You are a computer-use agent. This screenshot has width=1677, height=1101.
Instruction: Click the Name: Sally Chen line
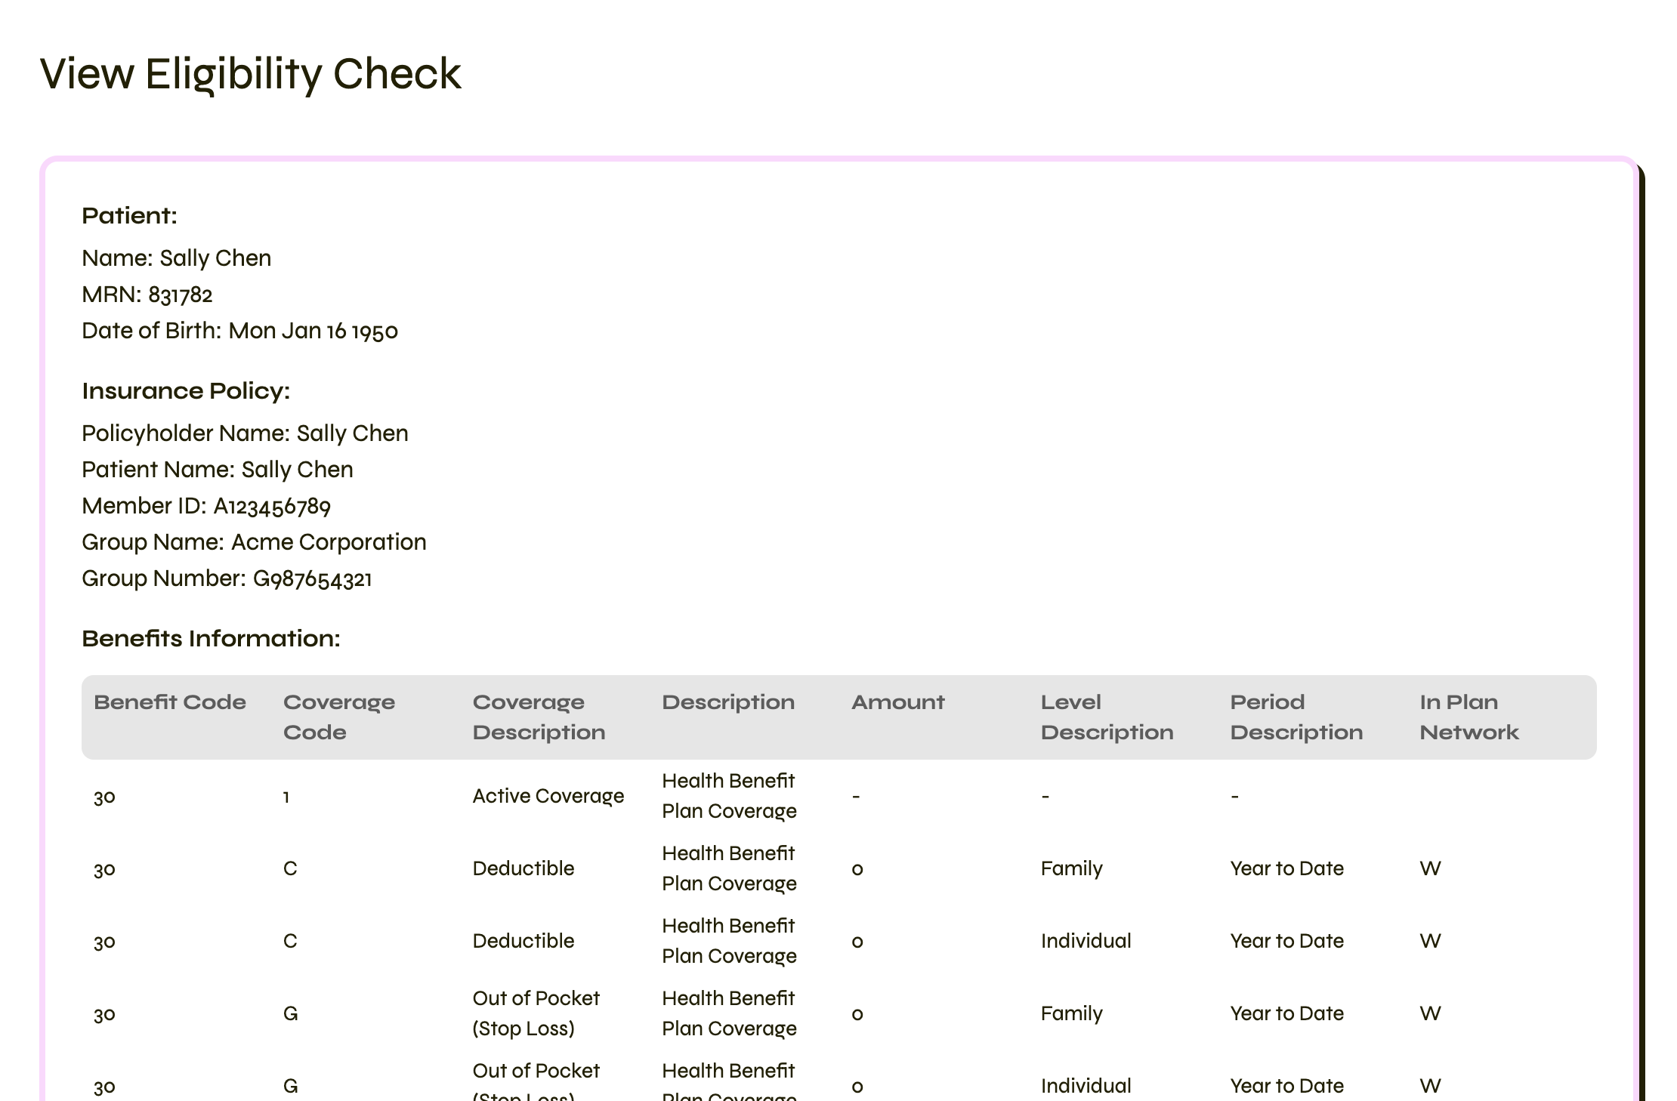176,258
